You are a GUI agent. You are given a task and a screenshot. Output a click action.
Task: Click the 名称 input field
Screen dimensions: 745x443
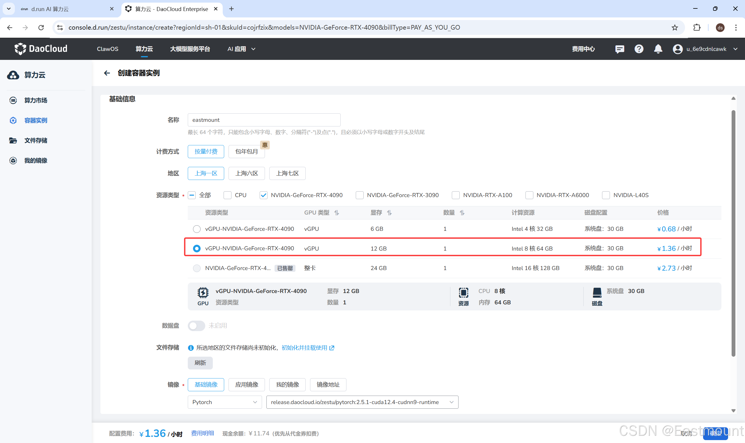264,120
